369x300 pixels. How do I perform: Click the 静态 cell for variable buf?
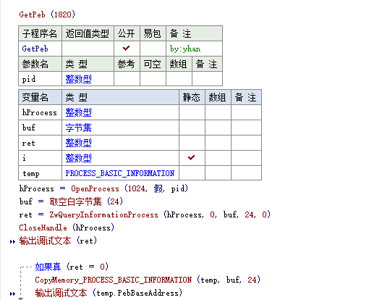click(192, 128)
